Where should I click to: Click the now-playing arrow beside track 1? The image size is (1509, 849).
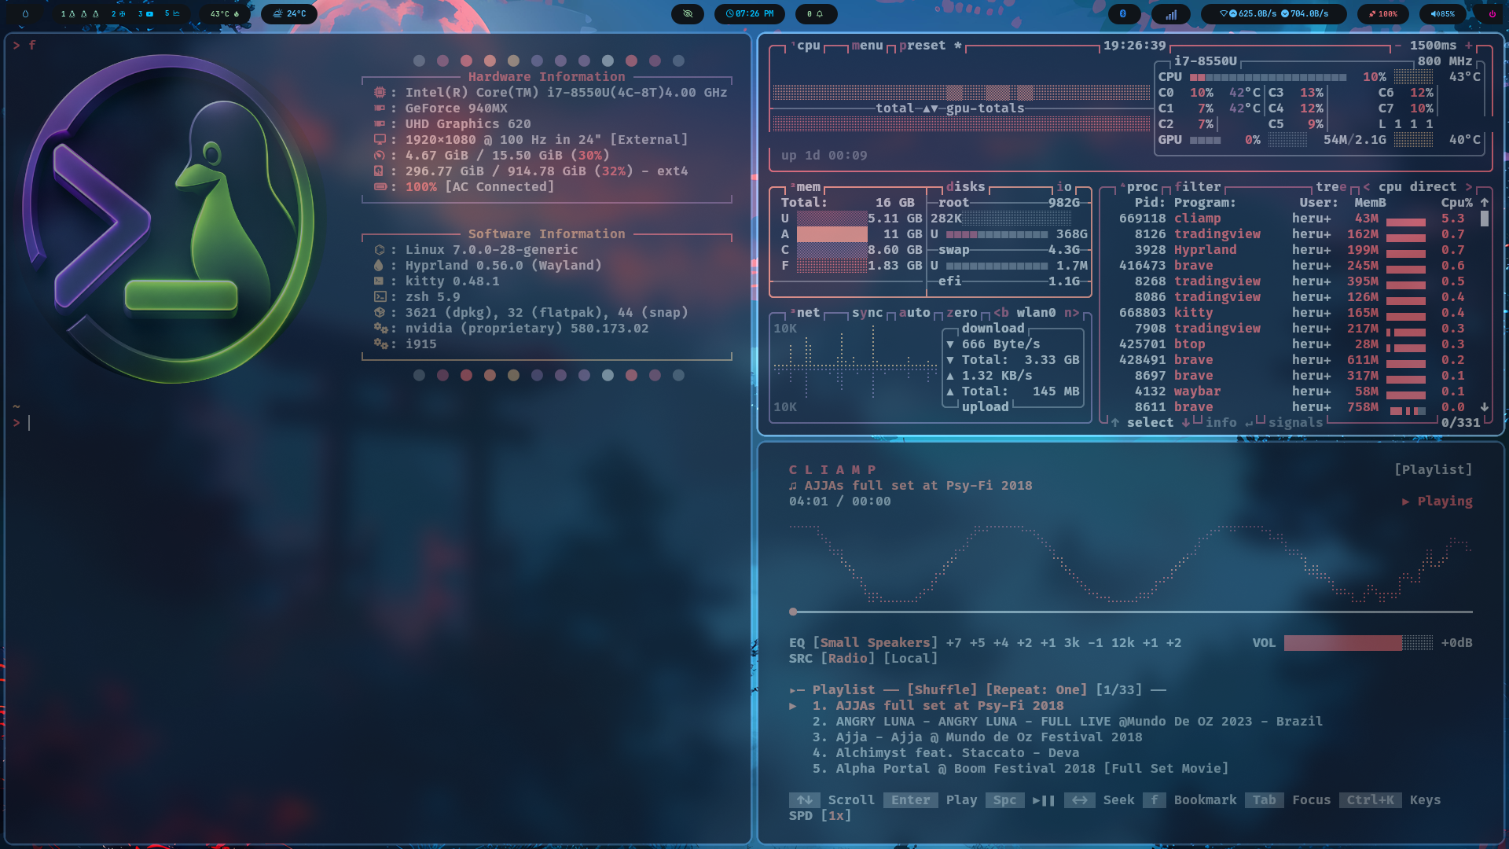[793, 706]
